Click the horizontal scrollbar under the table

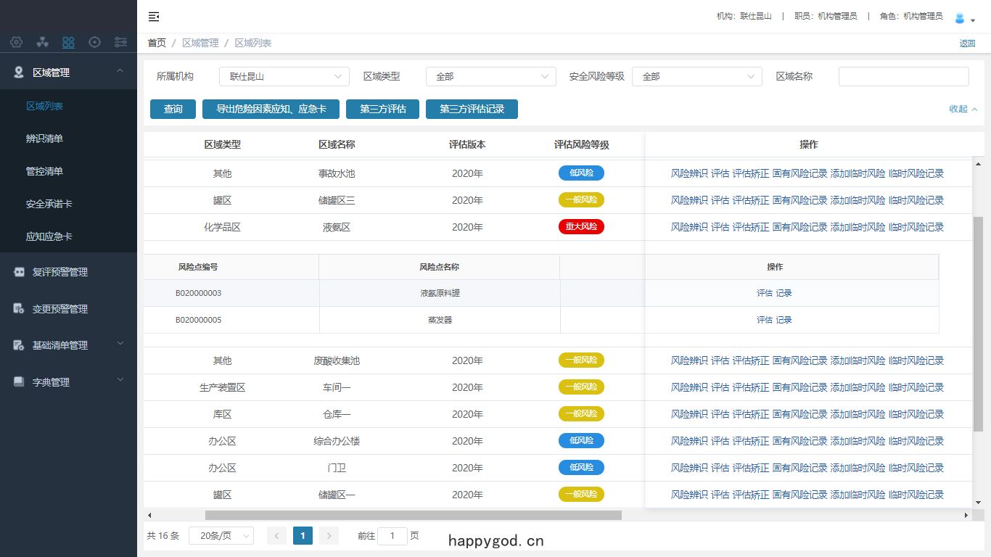[414, 515]
